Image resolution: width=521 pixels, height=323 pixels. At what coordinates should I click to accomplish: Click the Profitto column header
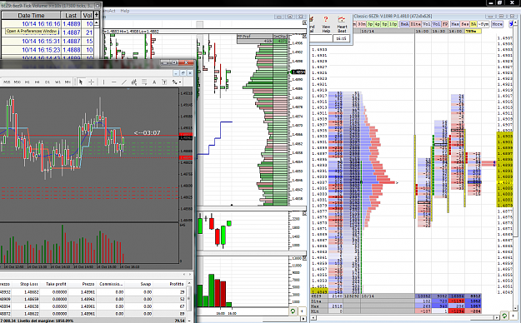click(177, 284)
